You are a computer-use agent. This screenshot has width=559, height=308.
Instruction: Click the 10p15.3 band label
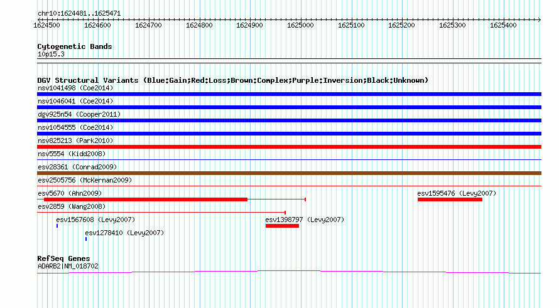click(51, 55)
